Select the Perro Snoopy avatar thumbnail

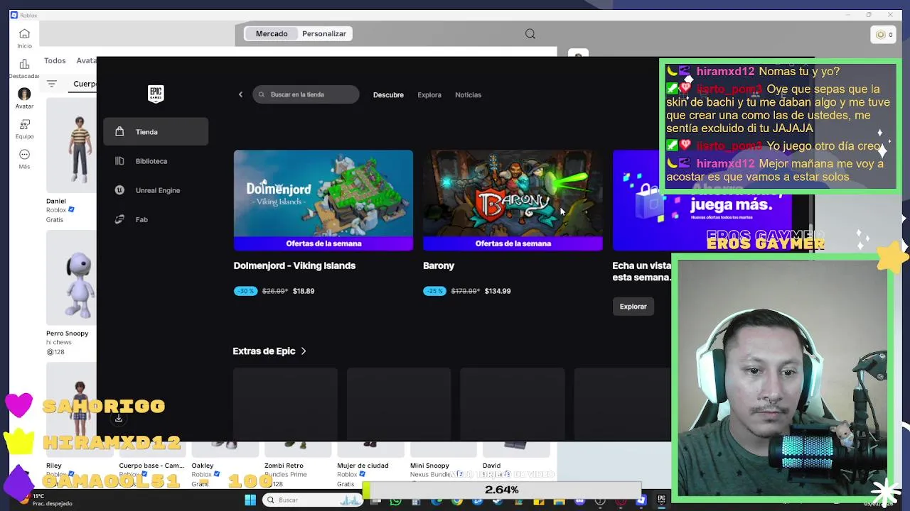[71, 278]
